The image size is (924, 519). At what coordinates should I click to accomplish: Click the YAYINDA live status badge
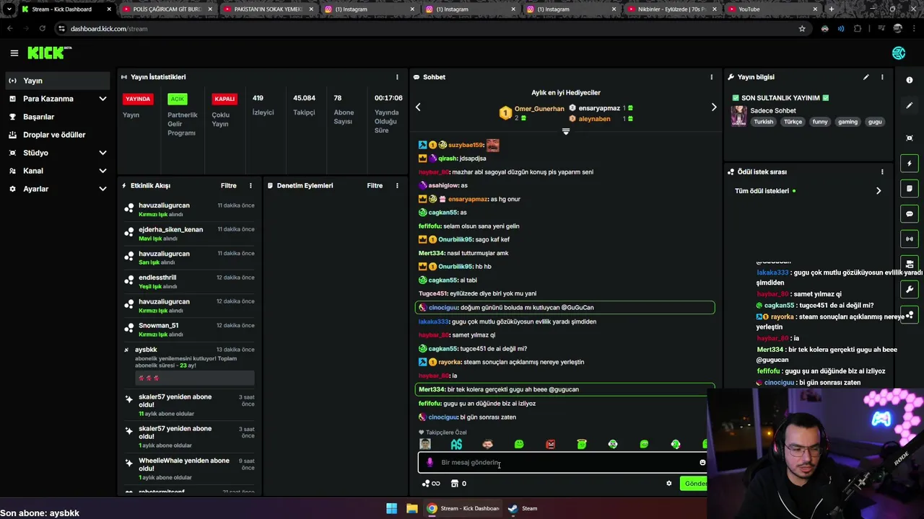[x=138, y=99]
